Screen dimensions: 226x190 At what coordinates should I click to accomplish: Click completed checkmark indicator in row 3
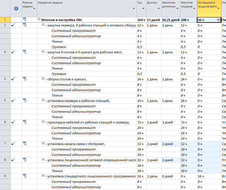(13, 52)
